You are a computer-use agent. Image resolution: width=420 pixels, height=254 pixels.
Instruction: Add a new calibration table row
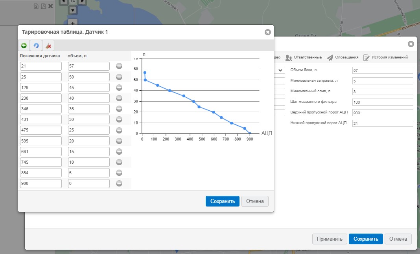click(24, 46)
